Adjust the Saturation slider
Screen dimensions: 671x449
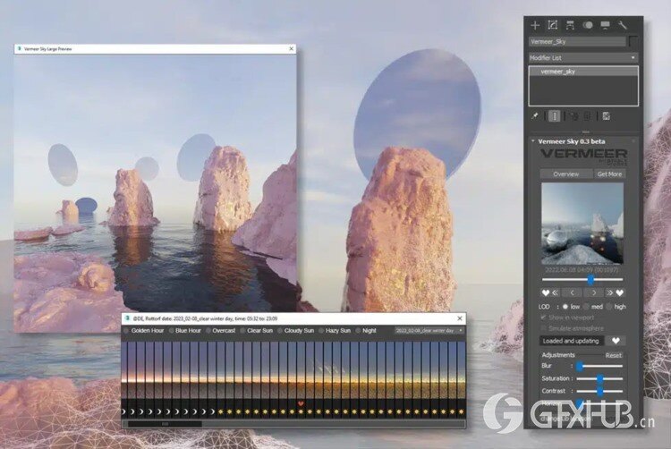pyautogui.click(x=599, y=378)
